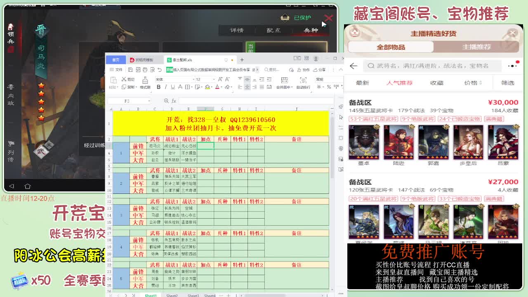
Task: Apply underline formatting in spreadsheet
Action: pos(173,87)
